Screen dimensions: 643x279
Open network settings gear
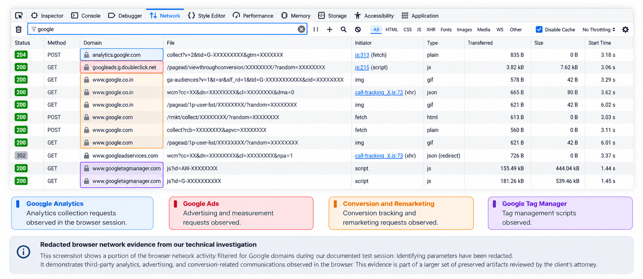pos(625,29)
